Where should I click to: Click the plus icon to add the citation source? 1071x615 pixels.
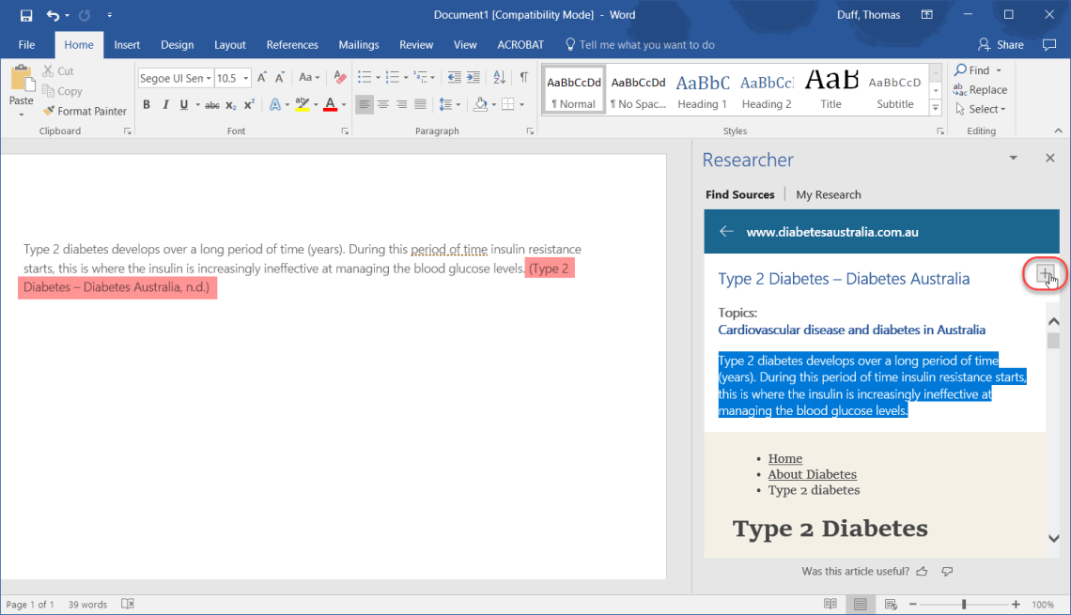pos(1045,274)
